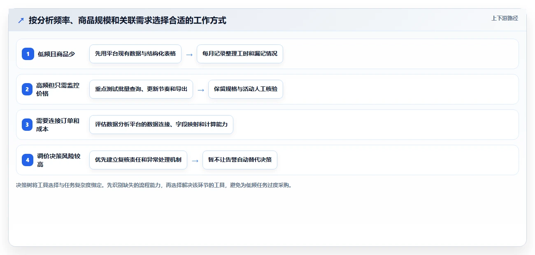Click the footer note starting 决策树将工具选择
535x255 pixels.
point(154,185)
